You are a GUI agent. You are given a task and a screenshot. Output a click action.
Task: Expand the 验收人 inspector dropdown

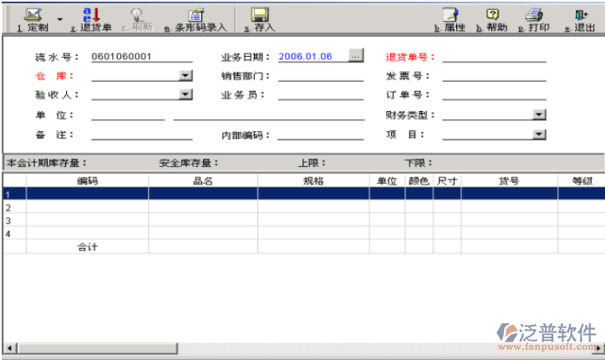(186, 94)
